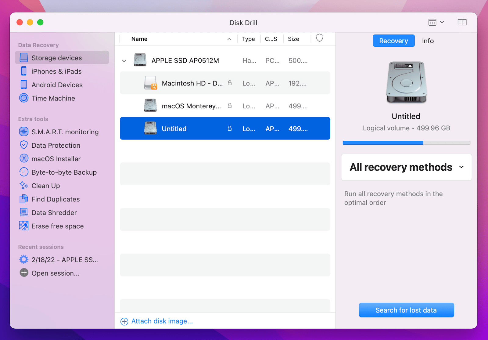Viewport: 488px width, 340px height.
Task: Click the Open session plus icon
Action: coord(24,273)
